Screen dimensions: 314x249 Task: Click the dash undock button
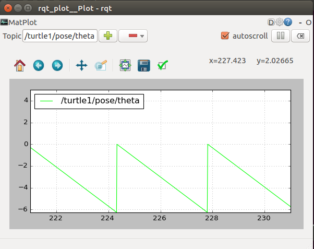click(300, 22)
